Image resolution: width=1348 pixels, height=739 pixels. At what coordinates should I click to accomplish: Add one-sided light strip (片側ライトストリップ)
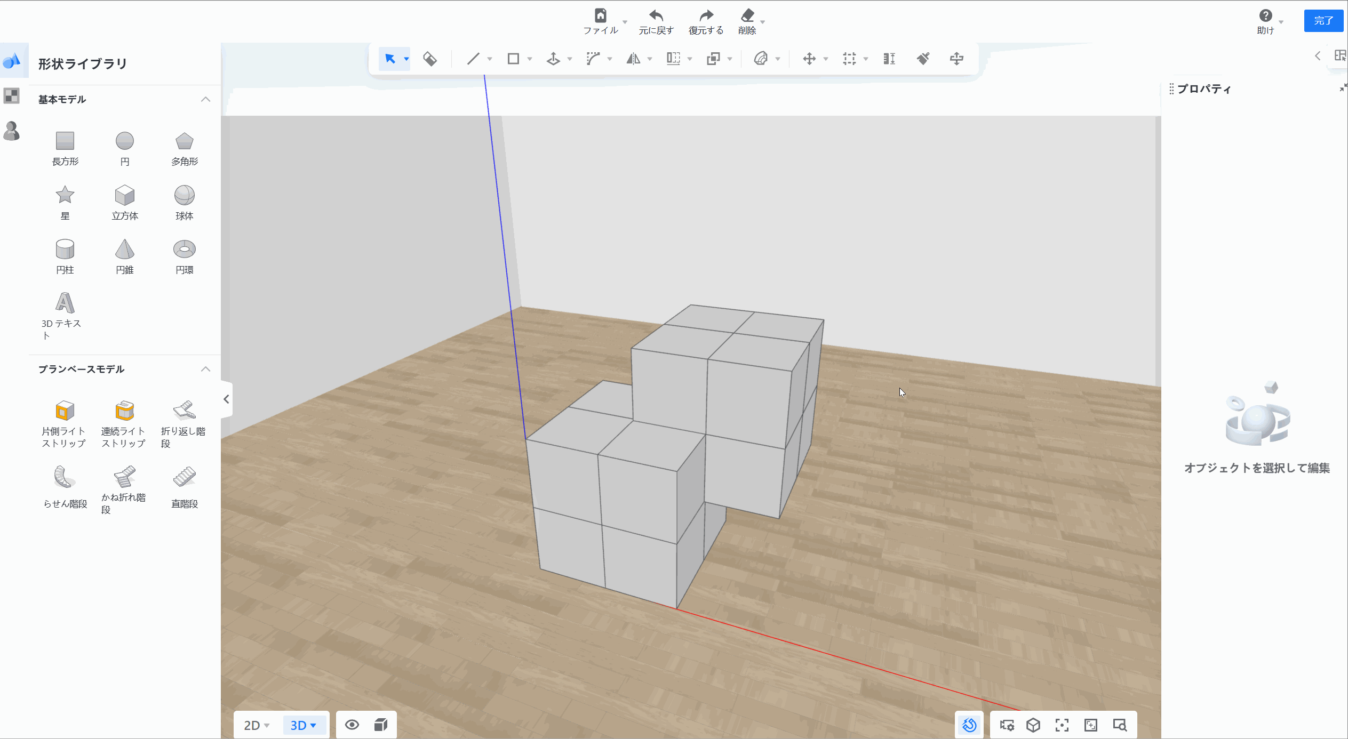(65, 424)
